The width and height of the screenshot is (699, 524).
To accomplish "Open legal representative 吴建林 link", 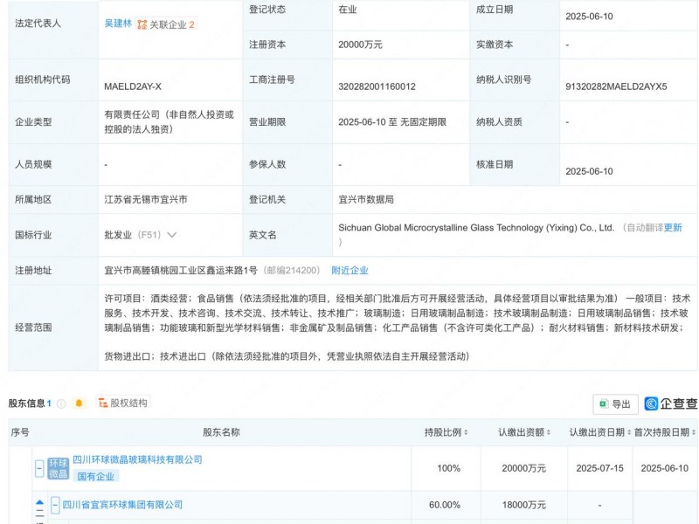I will pos(118,24).
